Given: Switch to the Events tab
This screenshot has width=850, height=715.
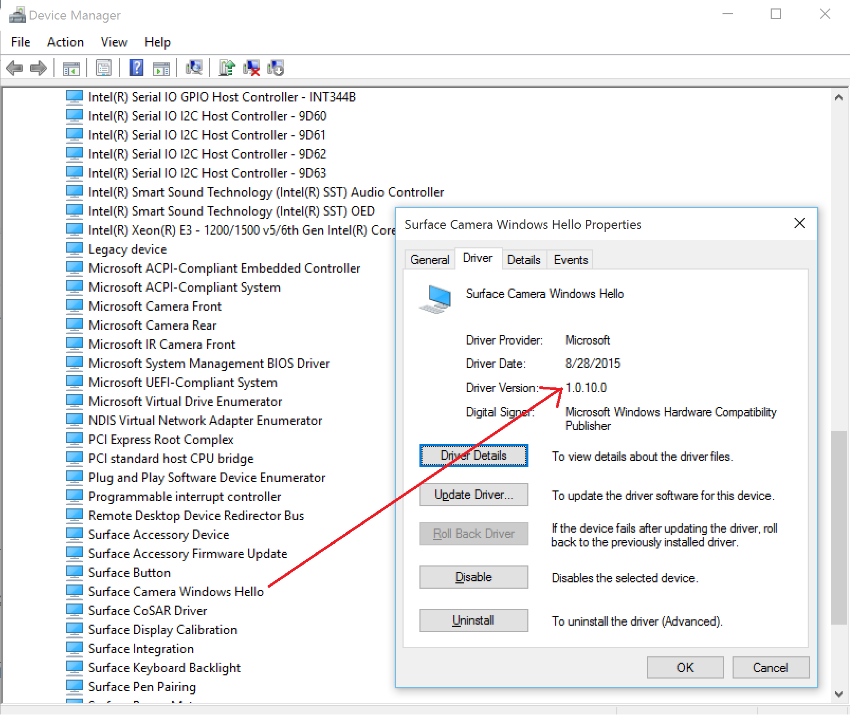Looking at the screenshot, I should (570, 260).
